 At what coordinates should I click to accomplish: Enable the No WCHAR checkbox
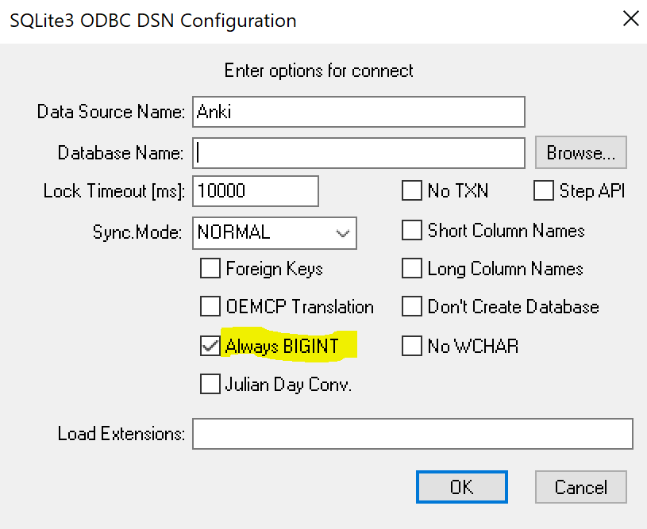pos(412,346)
